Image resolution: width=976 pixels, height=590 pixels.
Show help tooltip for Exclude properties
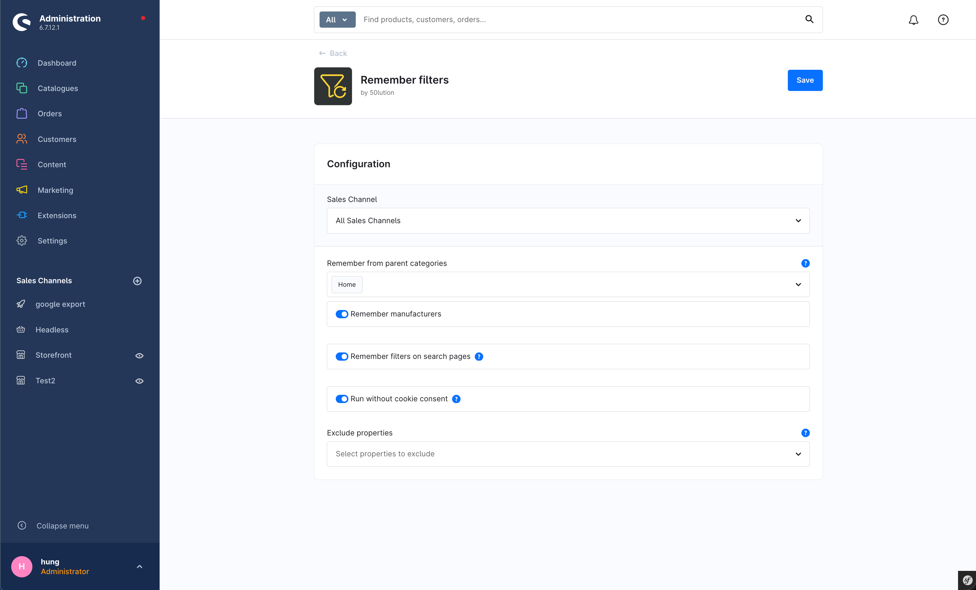(x=805, y=433)
